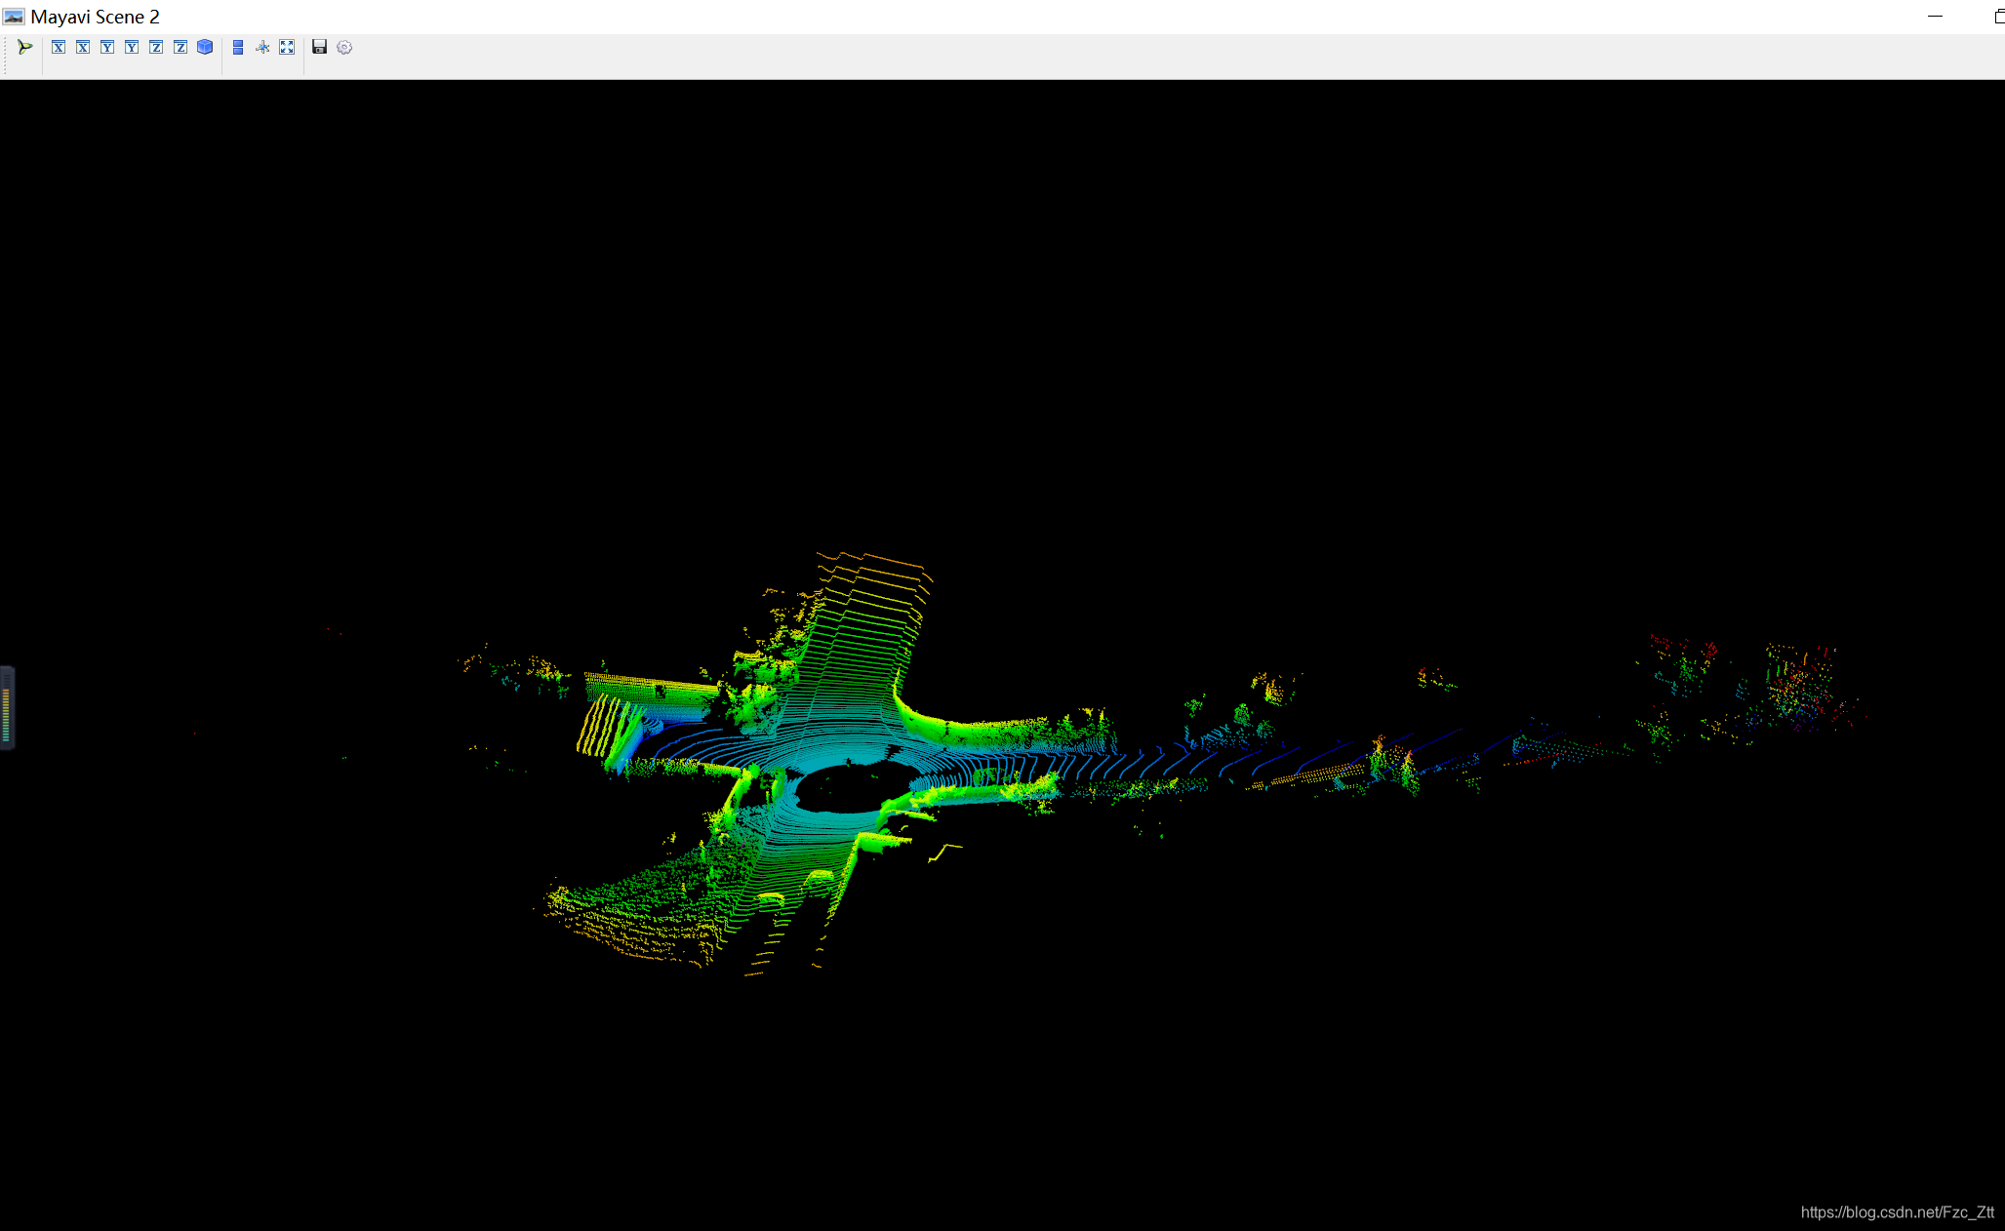Click the Mayavi Scene 2 window icon
This screenshot has width=2005, height=1231.
click(14, 17)
